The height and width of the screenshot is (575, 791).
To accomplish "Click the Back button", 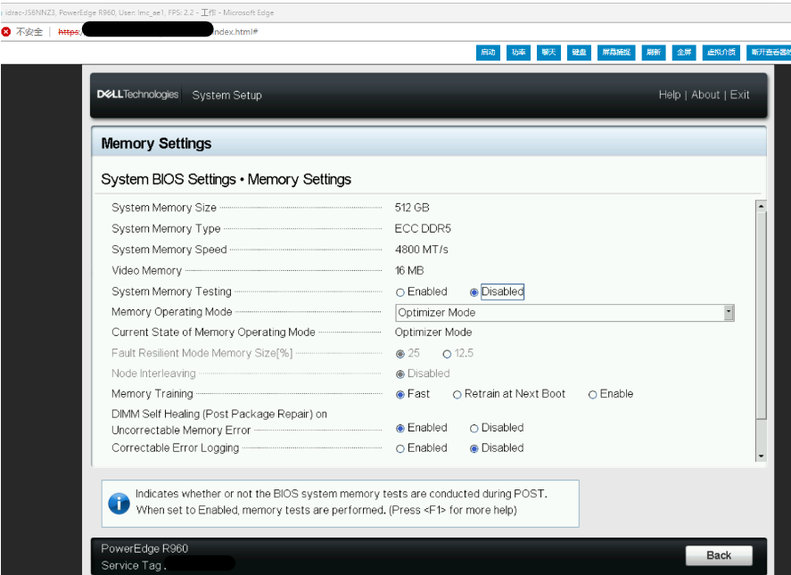I will point(719,554).
